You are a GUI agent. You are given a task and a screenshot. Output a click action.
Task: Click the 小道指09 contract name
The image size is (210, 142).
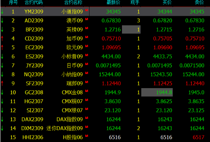[72, 12]
